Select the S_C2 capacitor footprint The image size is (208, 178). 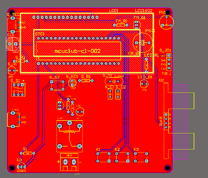point(118,94)
